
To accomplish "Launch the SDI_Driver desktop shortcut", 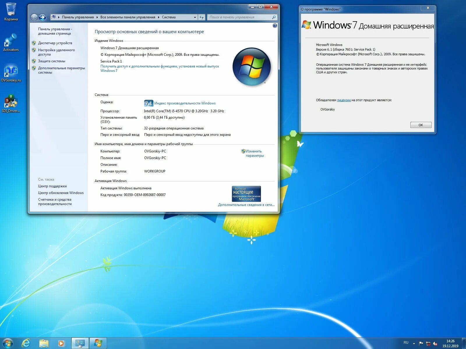I will (11, 104).
